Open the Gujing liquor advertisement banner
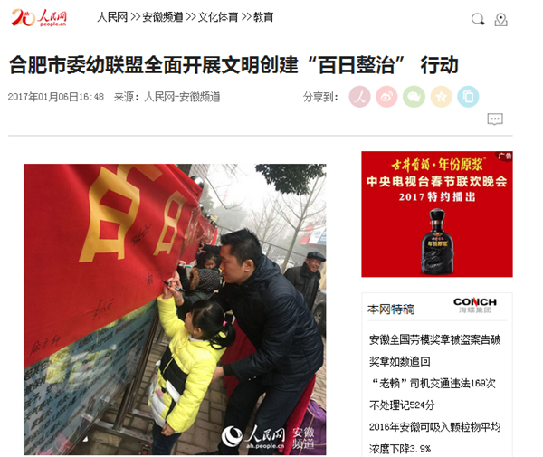 click(437, 214)
